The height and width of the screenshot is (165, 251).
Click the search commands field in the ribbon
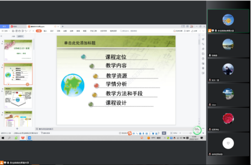(x=129, y=31)
